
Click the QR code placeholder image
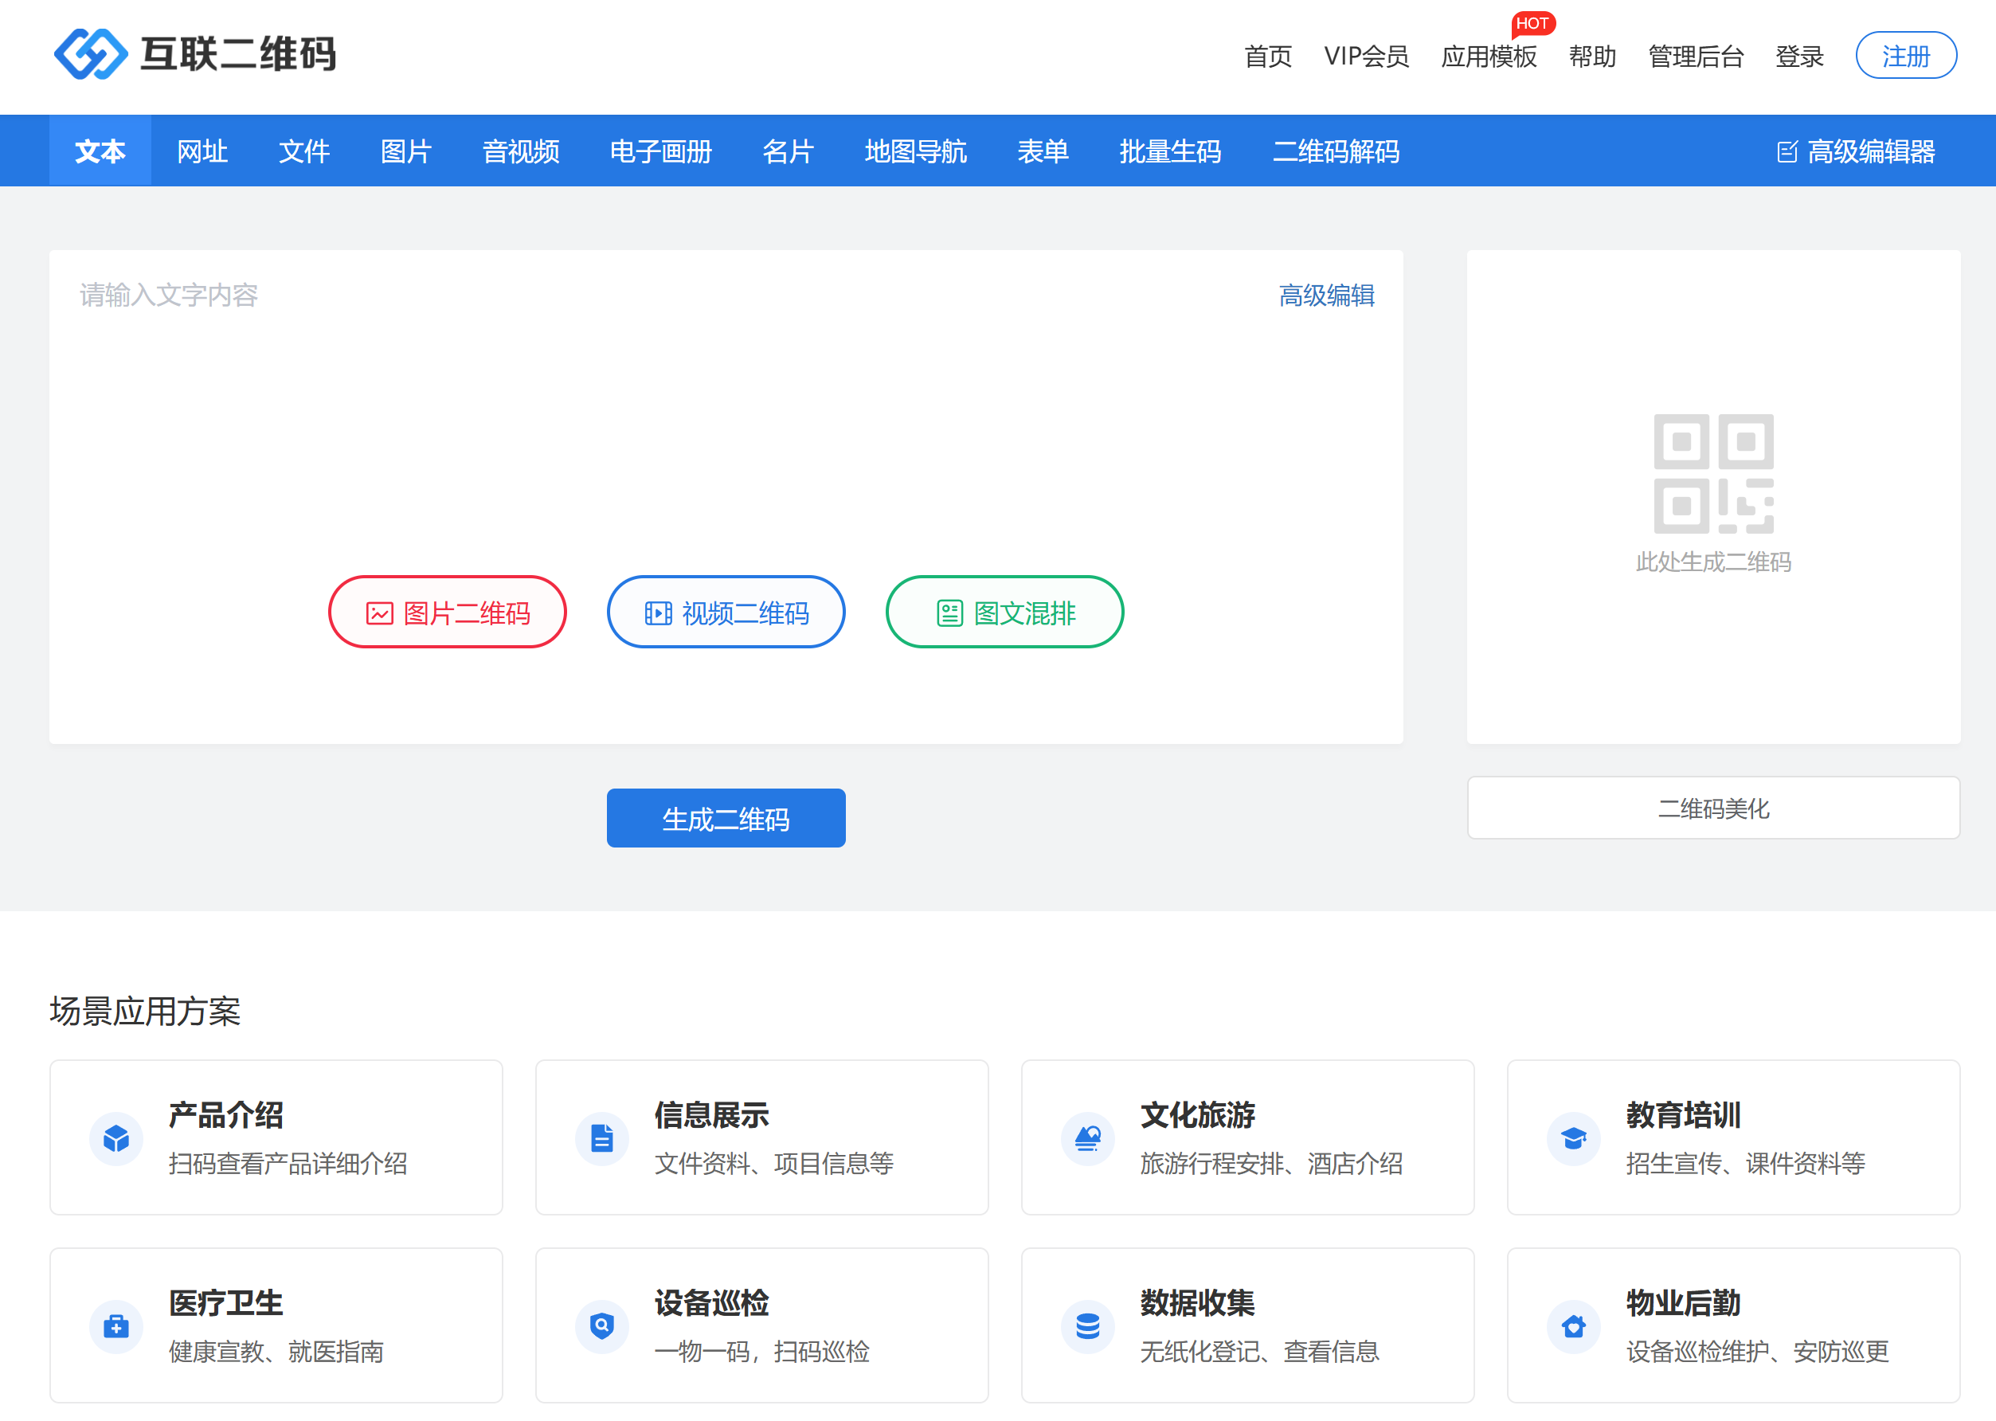1712,473
